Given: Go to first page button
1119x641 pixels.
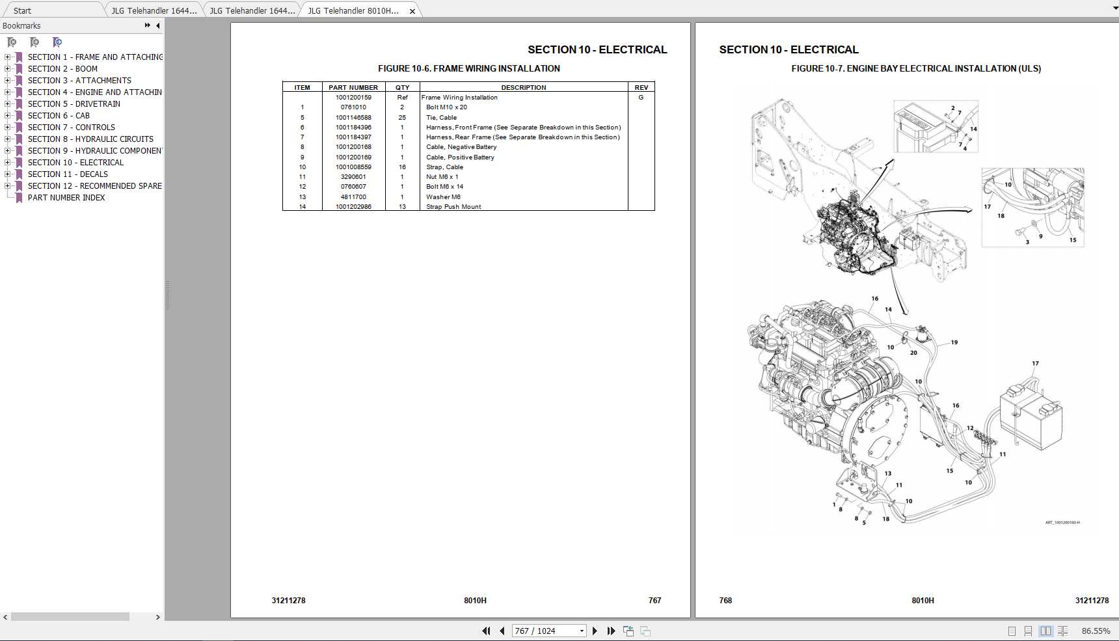Looking at the screenshot, I should 486,631.
